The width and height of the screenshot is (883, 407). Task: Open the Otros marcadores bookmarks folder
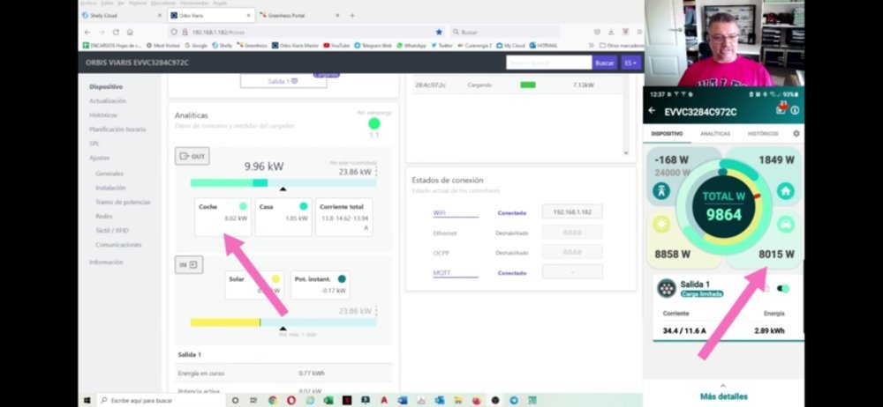coord(622,46)
